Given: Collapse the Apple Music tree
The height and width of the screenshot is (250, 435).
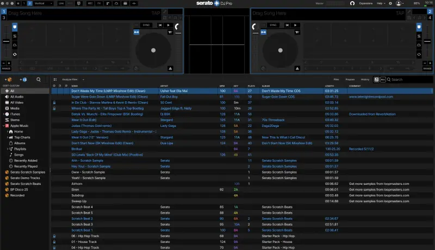Looking at the screenshot, I should 4,126.
